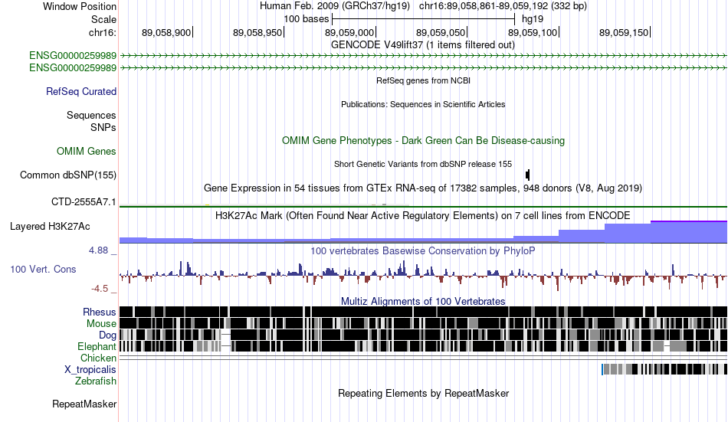Click the H3K27Ac Mark ENCODE title

(422, 216)
